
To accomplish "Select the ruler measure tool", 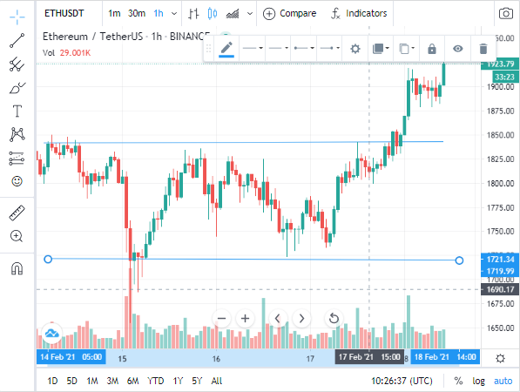I will (17, 213).
